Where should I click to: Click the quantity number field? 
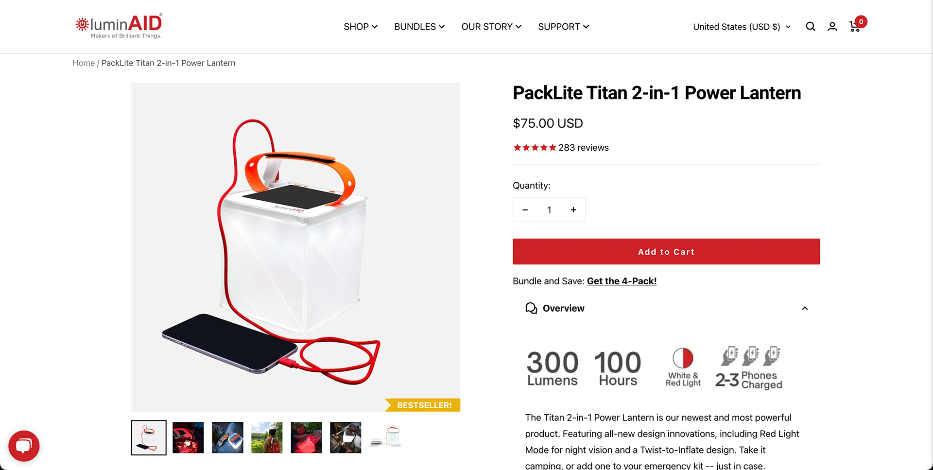pyautogui.click(x=549, y=210)
